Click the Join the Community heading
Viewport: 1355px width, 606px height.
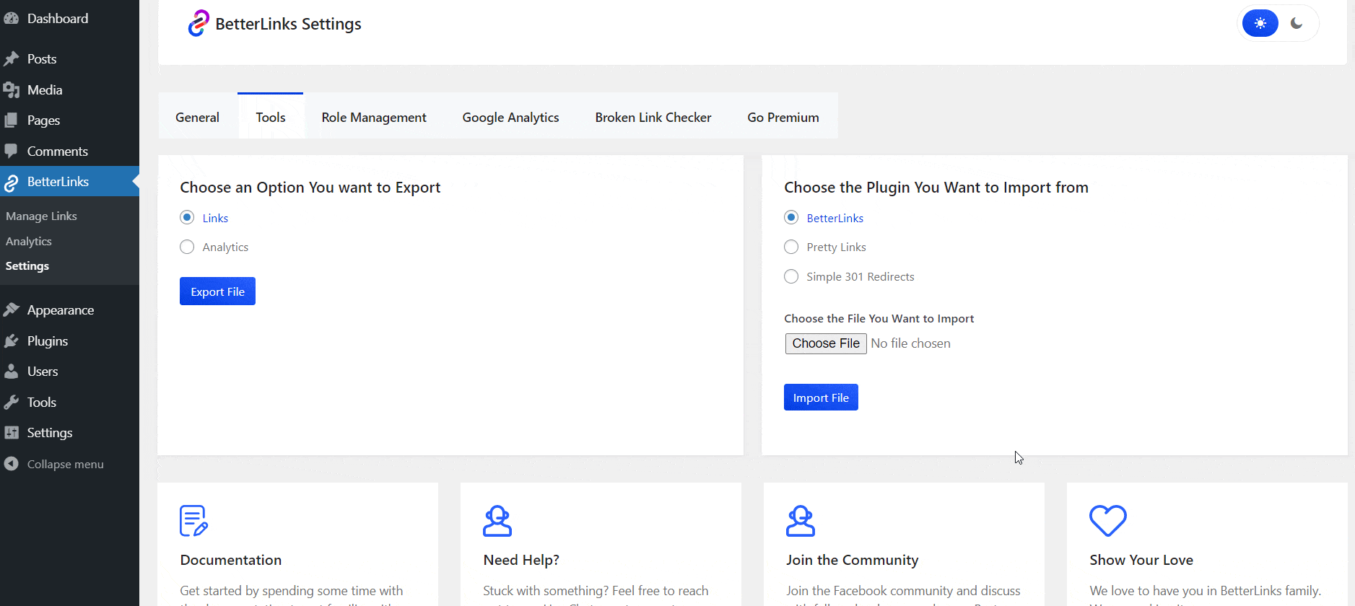[x=853, y=560]
